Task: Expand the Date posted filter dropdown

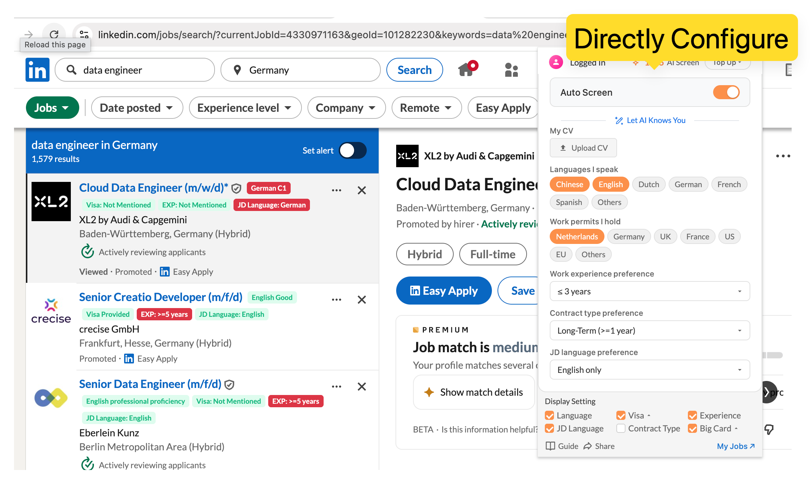Action: pyautogui.click(x=137, y=108)
